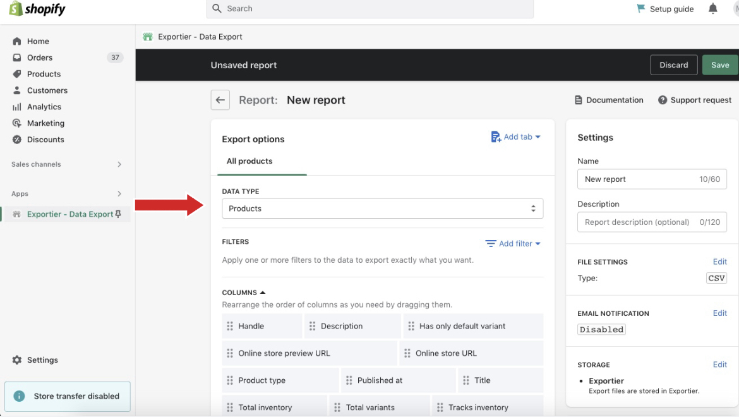Click the Orders inbox icon
Image resolution: width=739 pixels, height=417 pixels.
click(17, 57)
